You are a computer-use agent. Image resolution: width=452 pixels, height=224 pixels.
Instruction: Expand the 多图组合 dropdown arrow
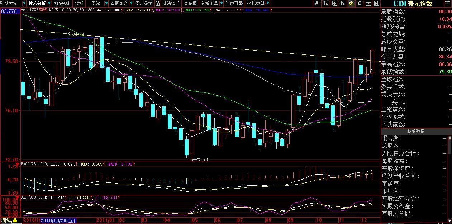[x=130, y=4]
